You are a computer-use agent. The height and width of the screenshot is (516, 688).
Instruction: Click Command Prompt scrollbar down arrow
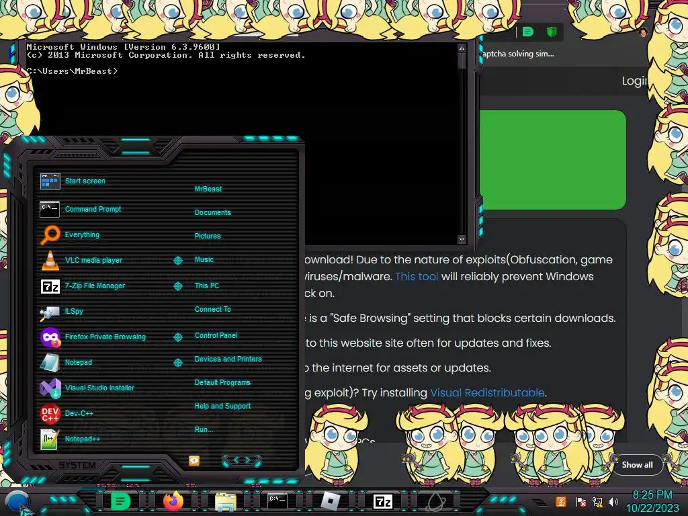(x=462, y=239)
